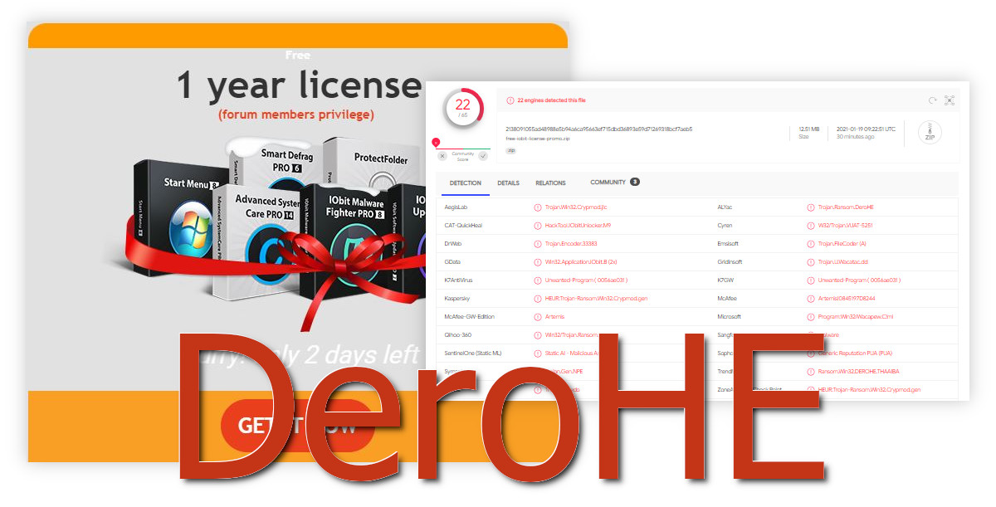Click the Kaspersky engine name
The width and height of the screenshot is (996, 507).
458,298
